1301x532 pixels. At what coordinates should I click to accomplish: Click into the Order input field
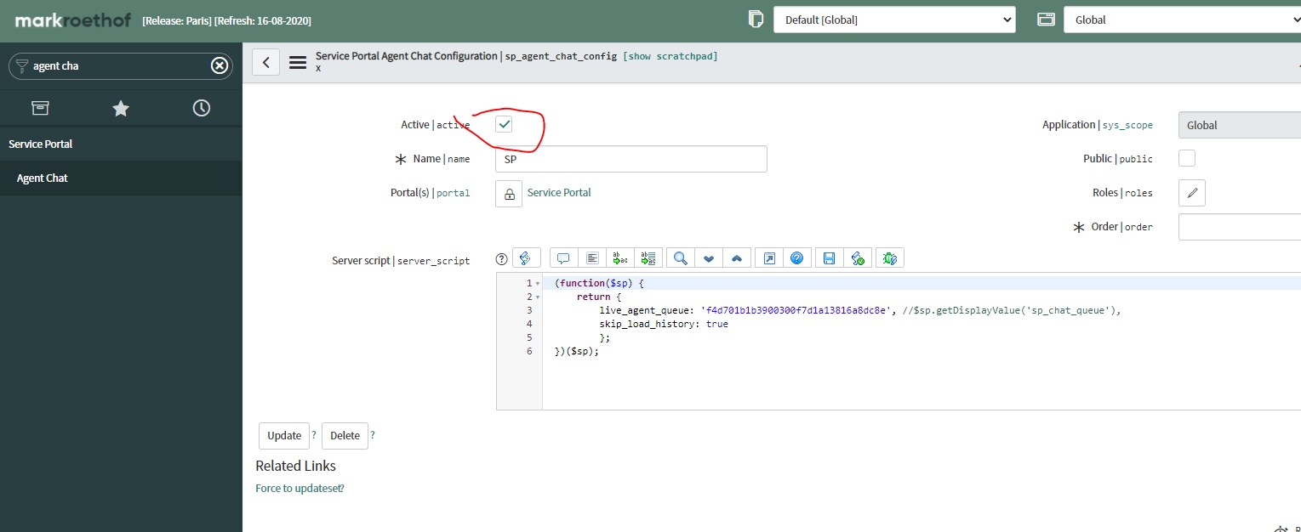pyautogui.click(x=1240, y=227)
